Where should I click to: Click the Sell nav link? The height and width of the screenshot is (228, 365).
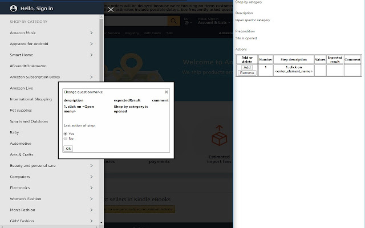pos(169,33)
